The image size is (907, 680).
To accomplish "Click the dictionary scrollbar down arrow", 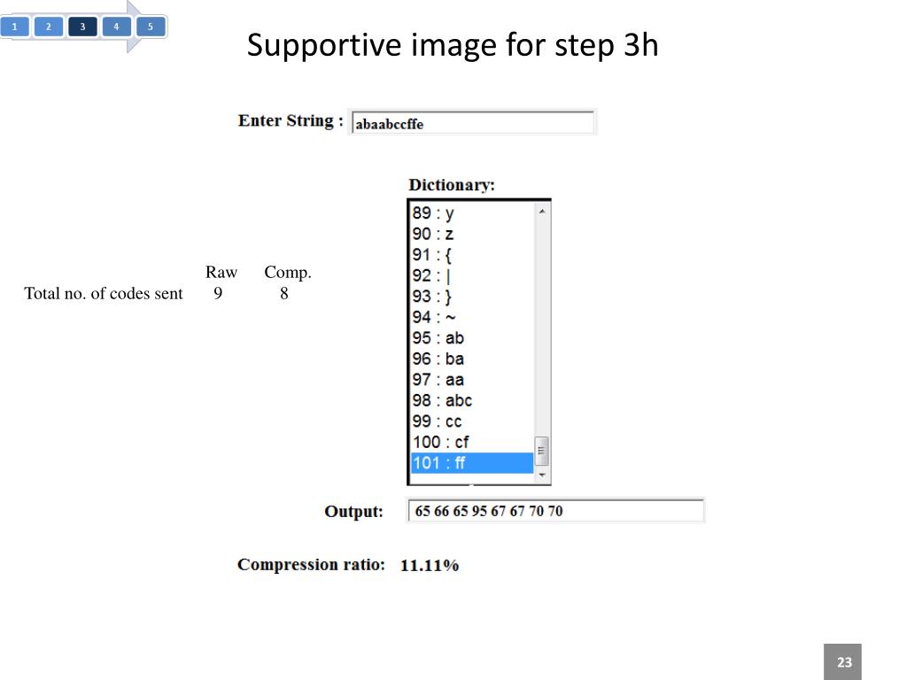I will 542,475.
